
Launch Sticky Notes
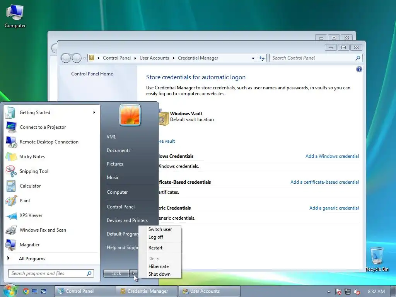[x=52, y=156]
